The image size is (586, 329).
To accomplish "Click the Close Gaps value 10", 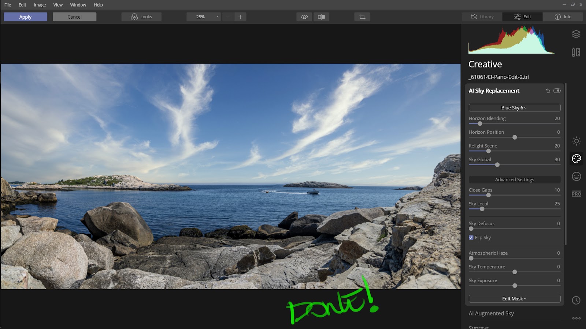I will [x=557, y=190].
